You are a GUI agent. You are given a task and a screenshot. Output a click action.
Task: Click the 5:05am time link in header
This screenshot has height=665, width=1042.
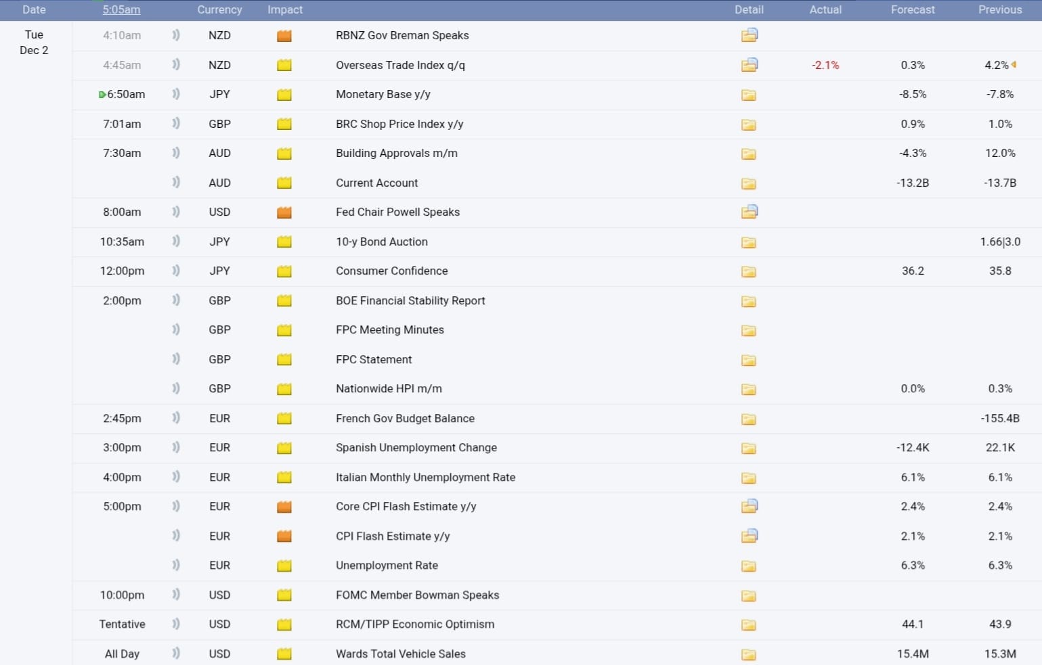[122, 9]
